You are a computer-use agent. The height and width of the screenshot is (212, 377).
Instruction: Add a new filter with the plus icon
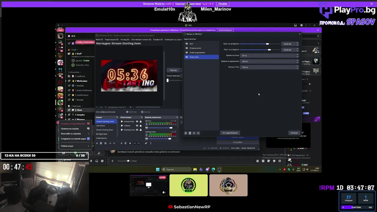click(x=186, y=133)
